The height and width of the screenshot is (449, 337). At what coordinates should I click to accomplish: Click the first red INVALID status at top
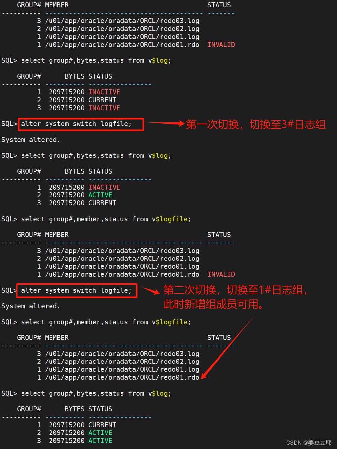[x=221, y=45]
